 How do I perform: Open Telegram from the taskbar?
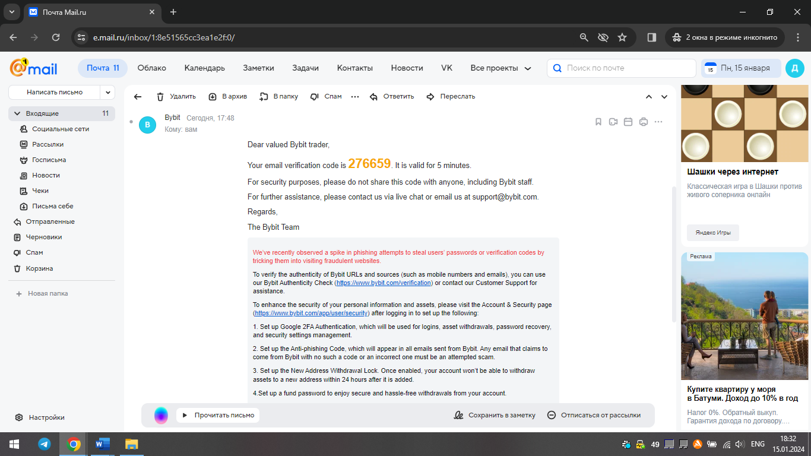click(x=45, y=444)
